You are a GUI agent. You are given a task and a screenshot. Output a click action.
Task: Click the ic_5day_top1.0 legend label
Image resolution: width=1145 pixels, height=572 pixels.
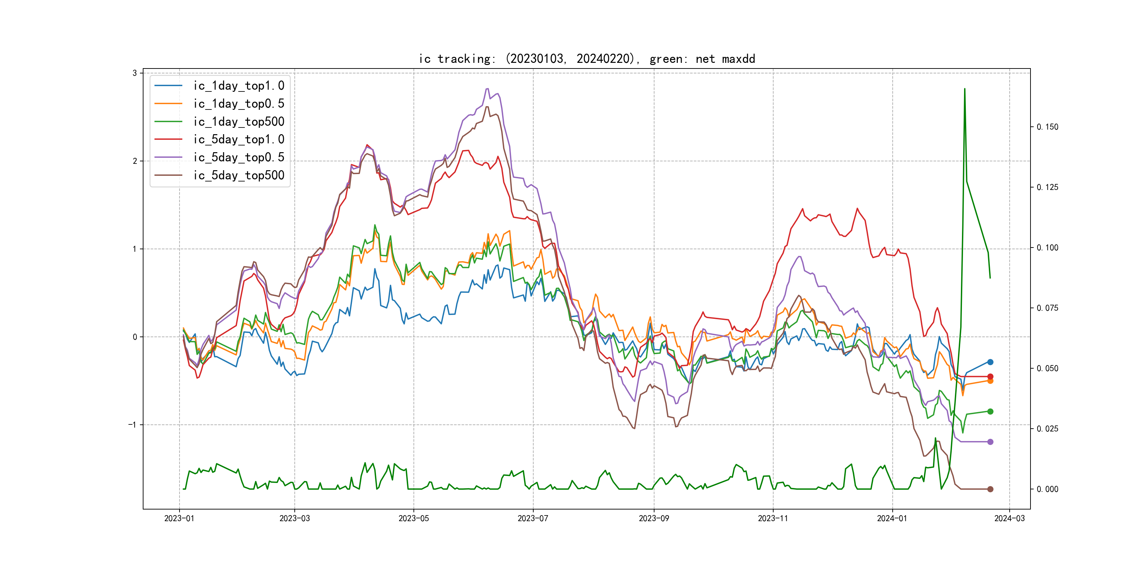(239, 139)
